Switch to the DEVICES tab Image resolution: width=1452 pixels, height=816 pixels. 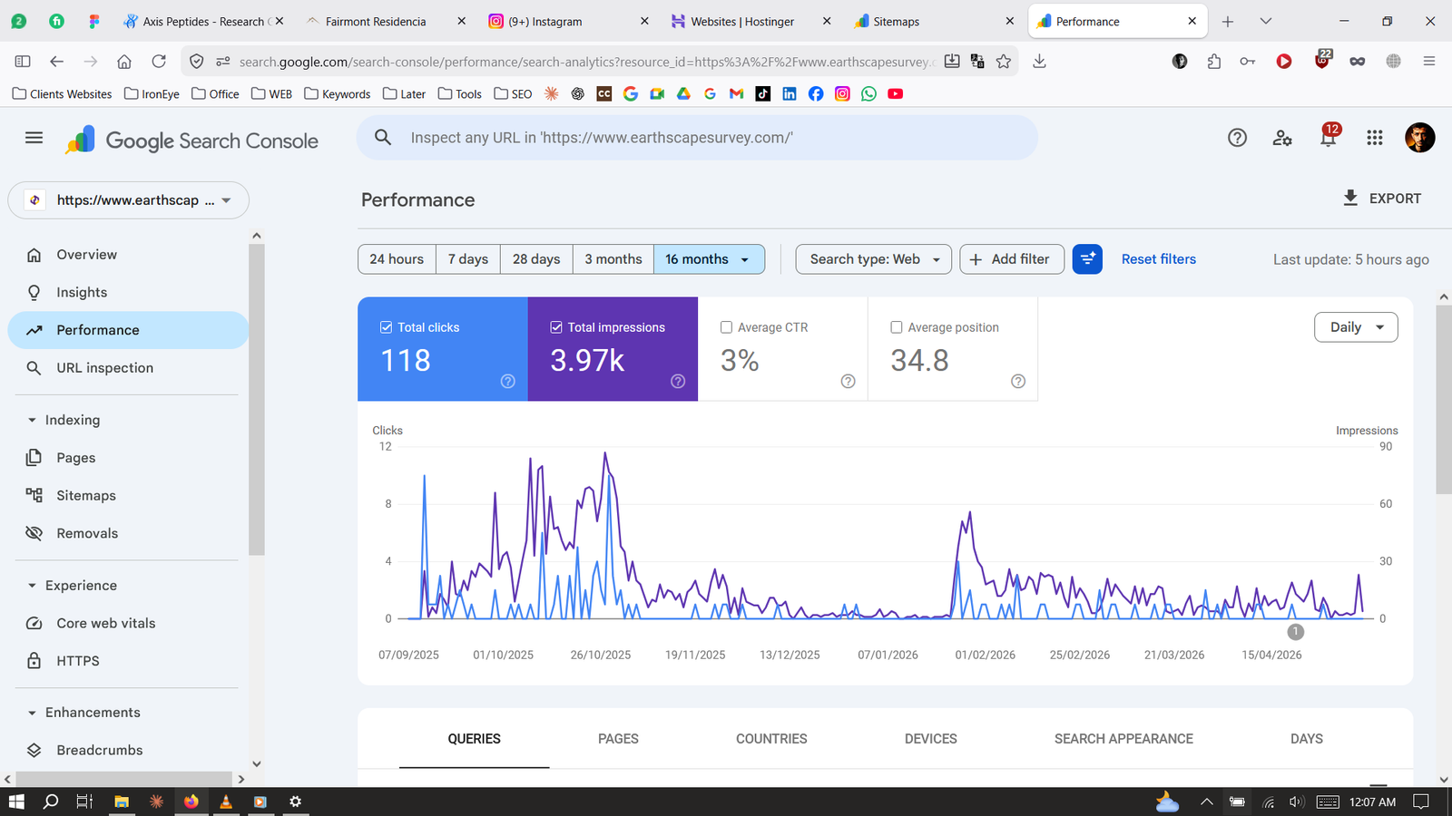tap(931, 739)
